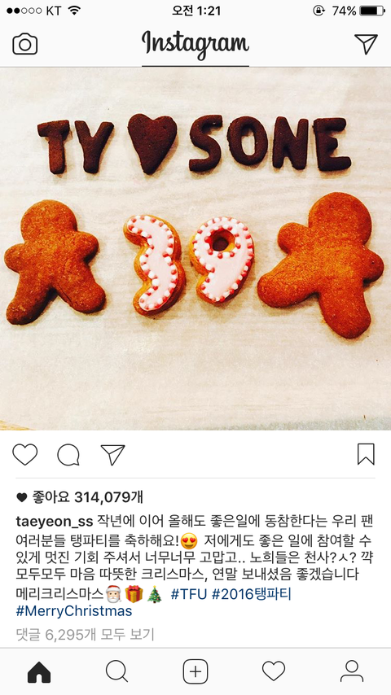Tap the battery indicator in status bar

(x=372, y=11)
